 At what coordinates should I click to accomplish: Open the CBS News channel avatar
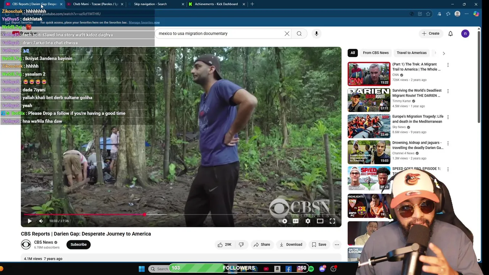(26, 244)
